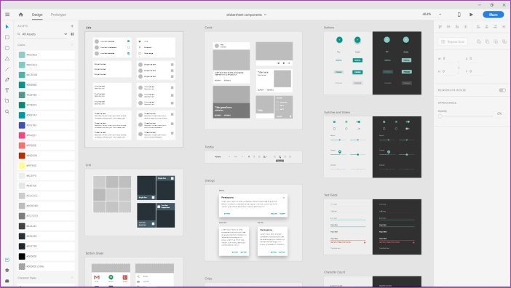Select the Pen tool

[x=7, y=80]
